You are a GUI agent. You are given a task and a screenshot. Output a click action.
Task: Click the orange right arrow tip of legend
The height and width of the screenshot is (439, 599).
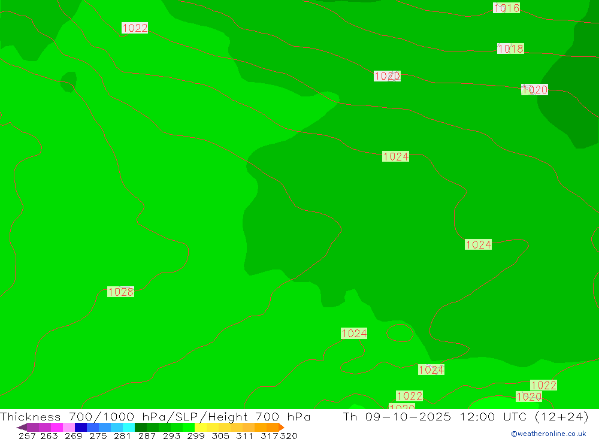281,427
